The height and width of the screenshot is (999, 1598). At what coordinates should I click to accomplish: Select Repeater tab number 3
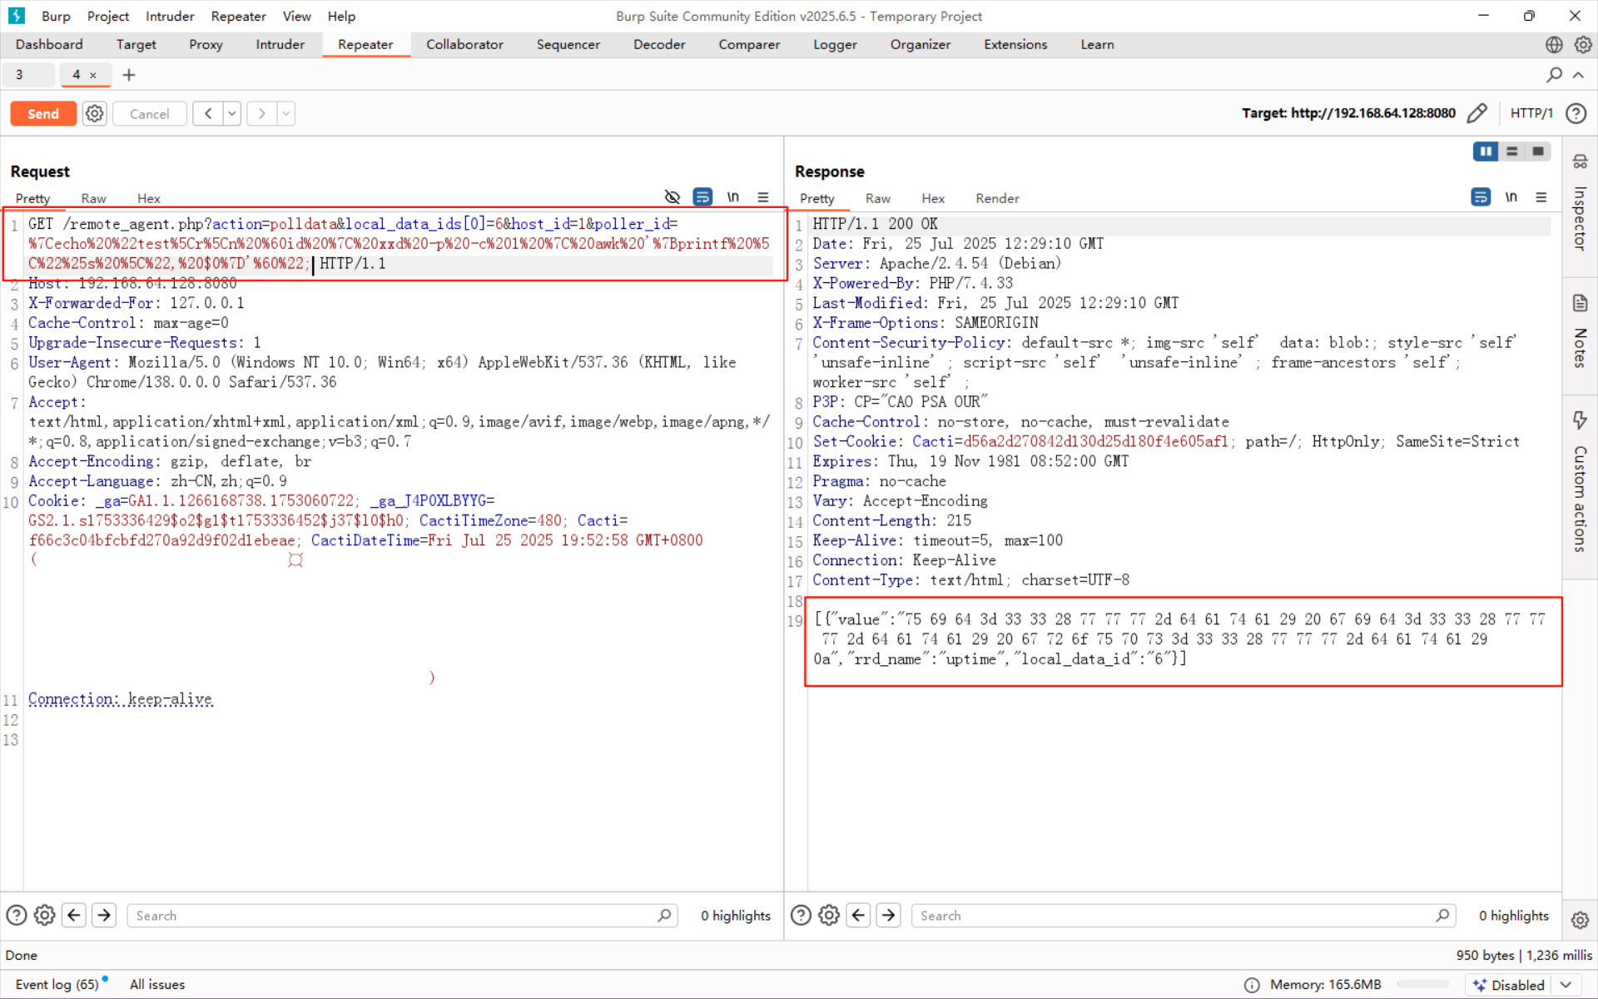click(x=28, y=75)
